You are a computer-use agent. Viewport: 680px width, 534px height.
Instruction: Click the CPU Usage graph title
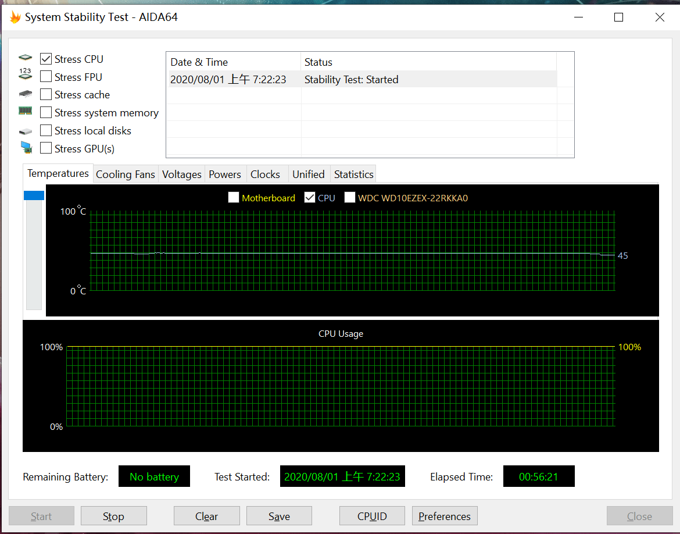point(341,333)
